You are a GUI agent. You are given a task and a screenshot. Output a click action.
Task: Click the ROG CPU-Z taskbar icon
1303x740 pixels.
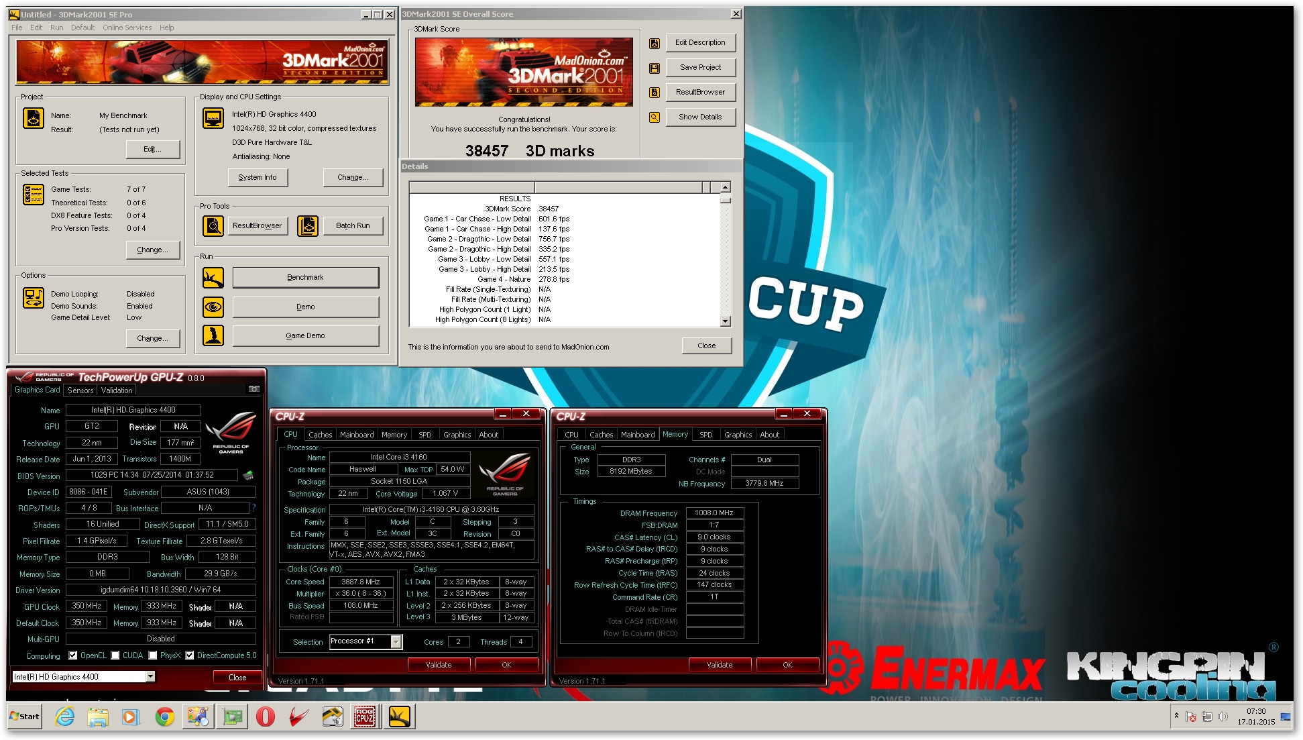click(365, 717)
